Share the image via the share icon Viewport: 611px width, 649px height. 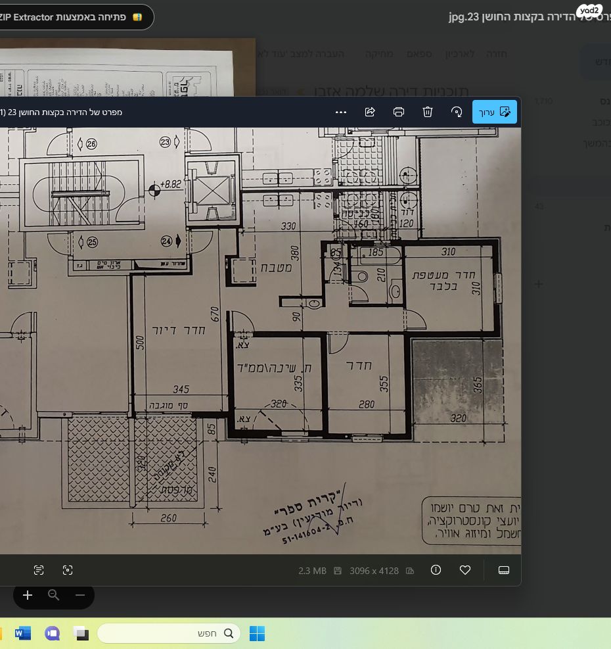[370, 112]
